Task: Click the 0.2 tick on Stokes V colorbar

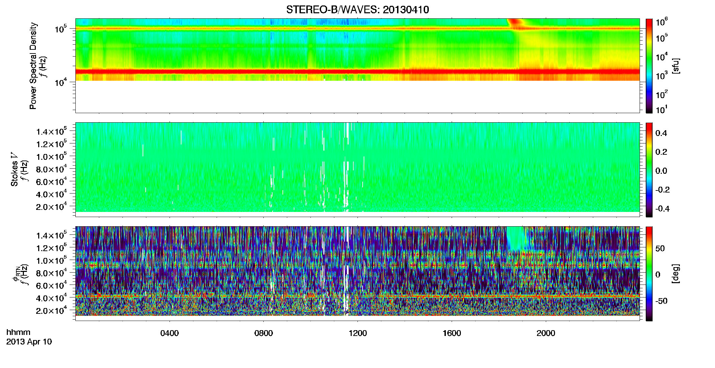Action: (x=661, y=152)
